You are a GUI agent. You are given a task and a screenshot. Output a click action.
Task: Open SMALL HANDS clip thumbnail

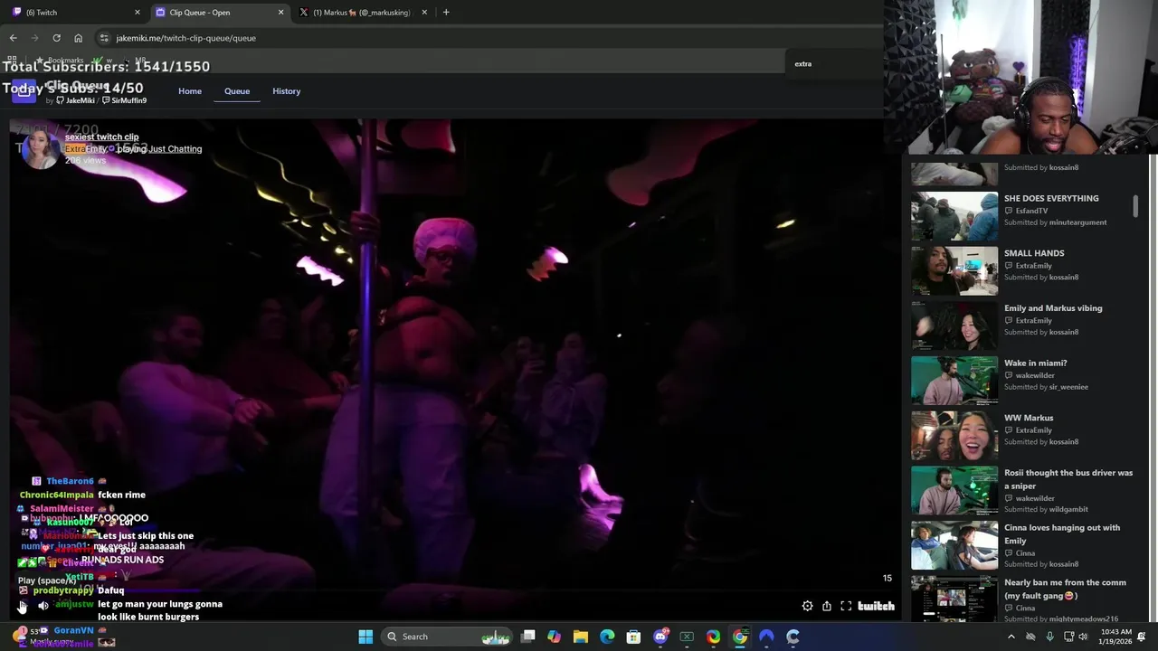coord(954,270)
